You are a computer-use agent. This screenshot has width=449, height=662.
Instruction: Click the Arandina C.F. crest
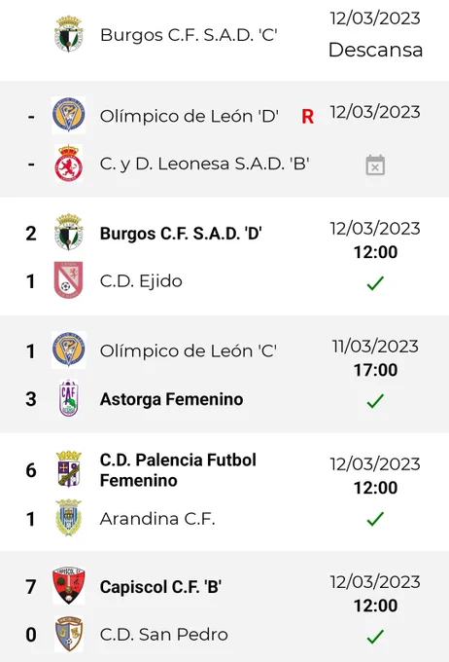[69, 518]
